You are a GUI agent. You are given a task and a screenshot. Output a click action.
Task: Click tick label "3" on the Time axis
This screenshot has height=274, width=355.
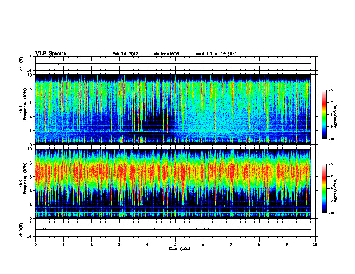tap(119, 244)
